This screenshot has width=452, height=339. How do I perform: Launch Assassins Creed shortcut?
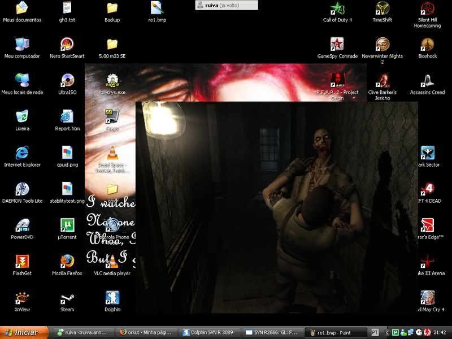[x=428, y=80]
